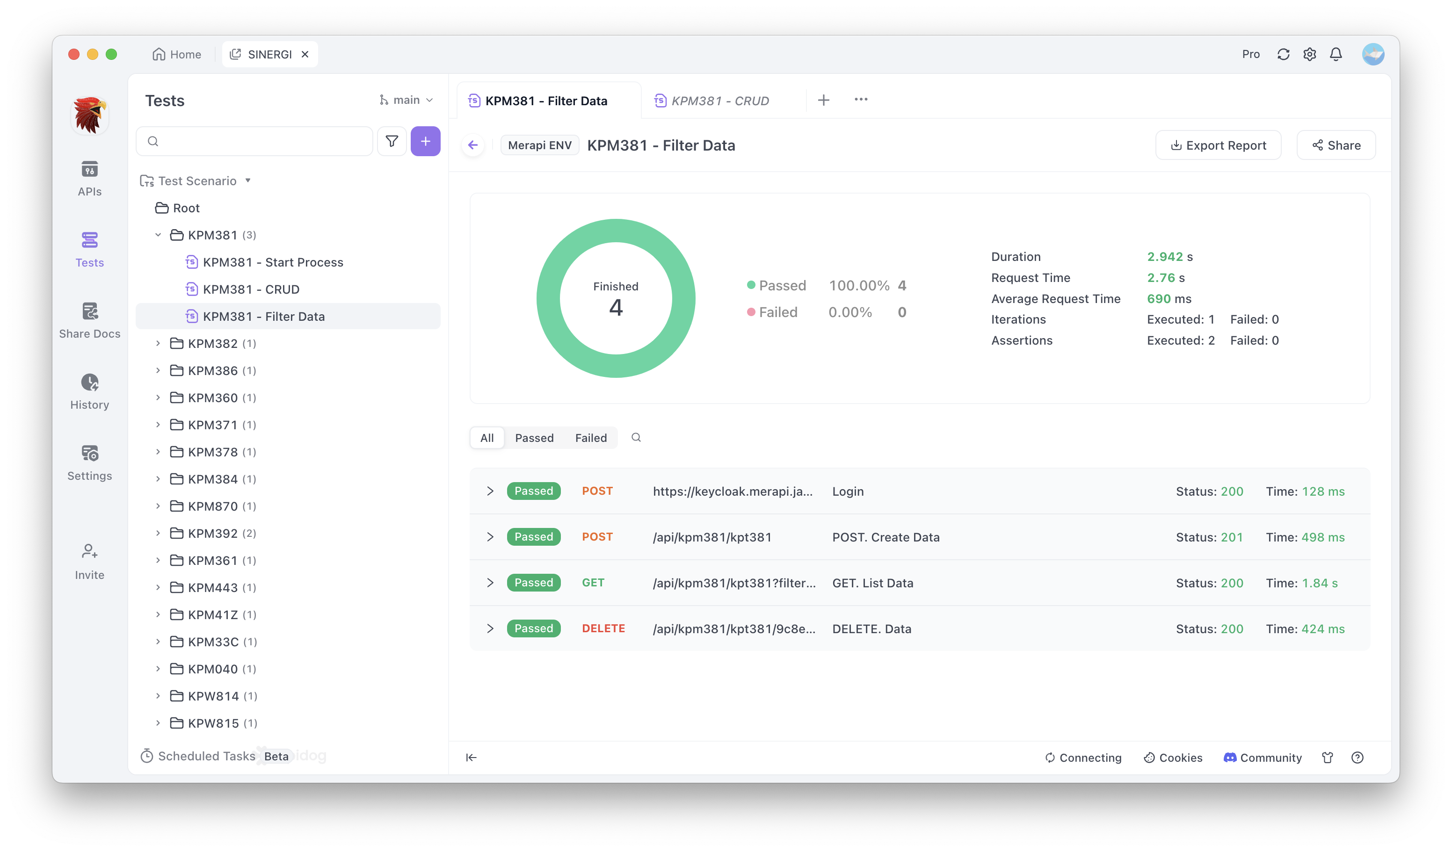Viewport: 1452px width, 852px height.
Task: Collapse the sidebar panel icon at bottom
Action: coord(472,758)
